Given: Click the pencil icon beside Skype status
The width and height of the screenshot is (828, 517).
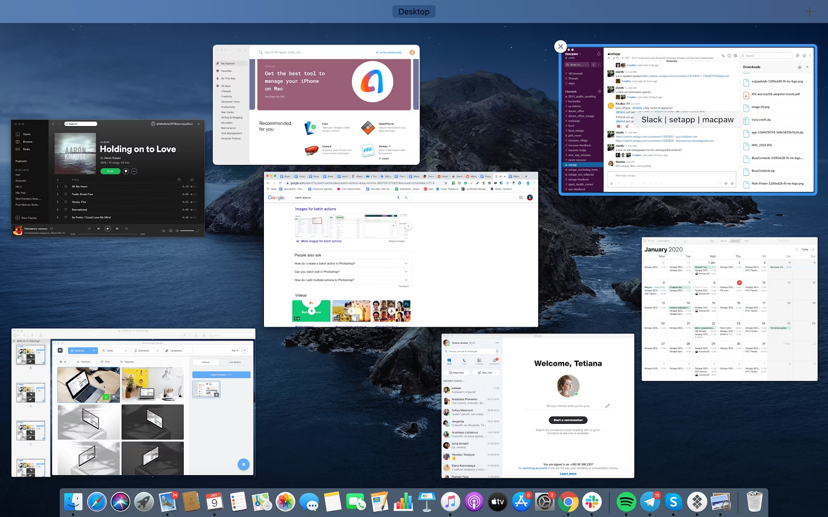Looking at the screenshot, I should [608, 406].
